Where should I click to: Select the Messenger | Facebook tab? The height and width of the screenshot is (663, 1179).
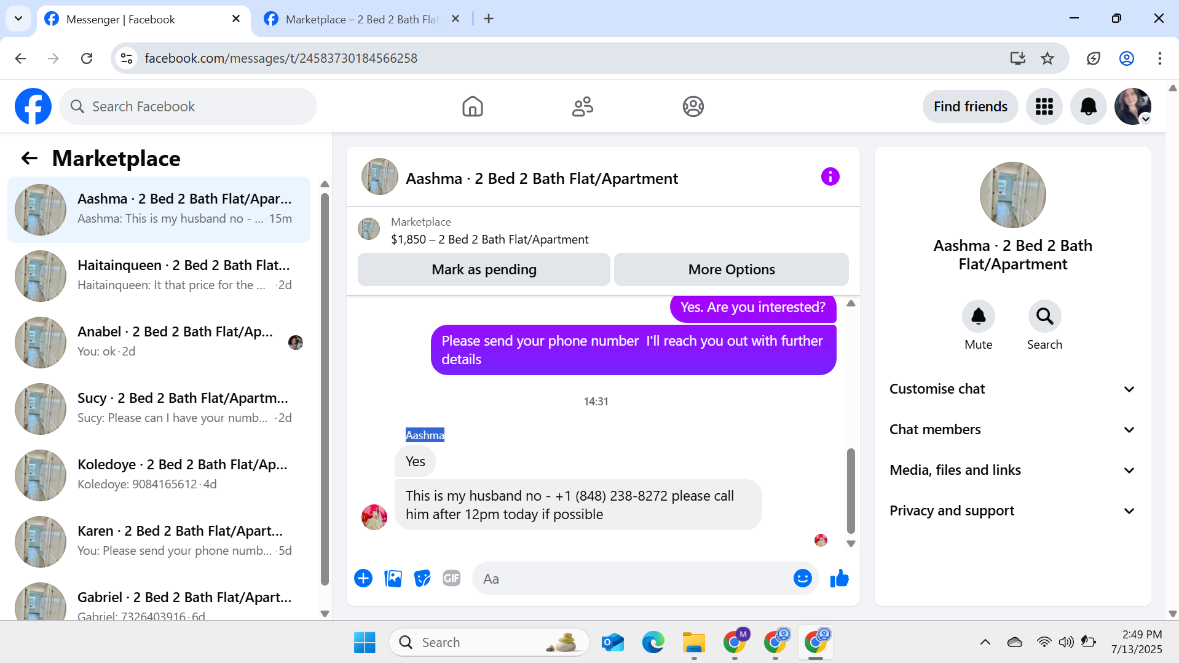pos(143,19)
